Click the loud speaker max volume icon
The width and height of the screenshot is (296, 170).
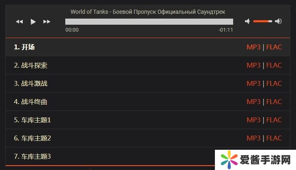point(278,21)
